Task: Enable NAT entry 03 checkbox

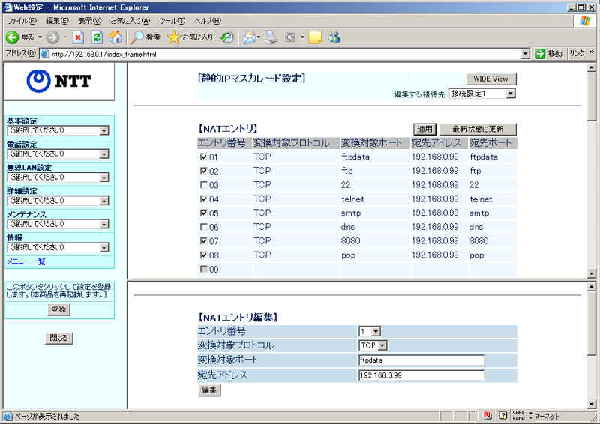Action: [x=203, y=185]
